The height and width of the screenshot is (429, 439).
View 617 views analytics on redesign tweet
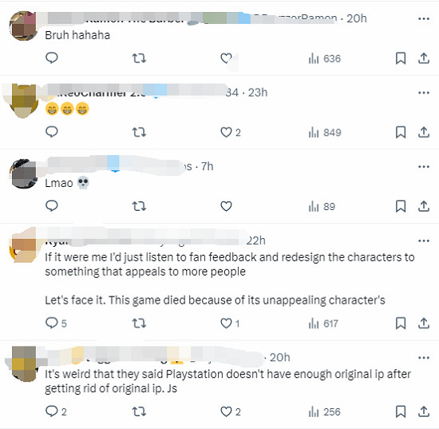click(x=323, y=324)
